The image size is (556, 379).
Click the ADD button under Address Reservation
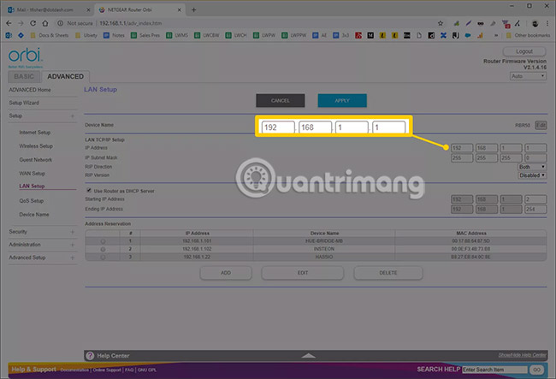pos(226,272)
